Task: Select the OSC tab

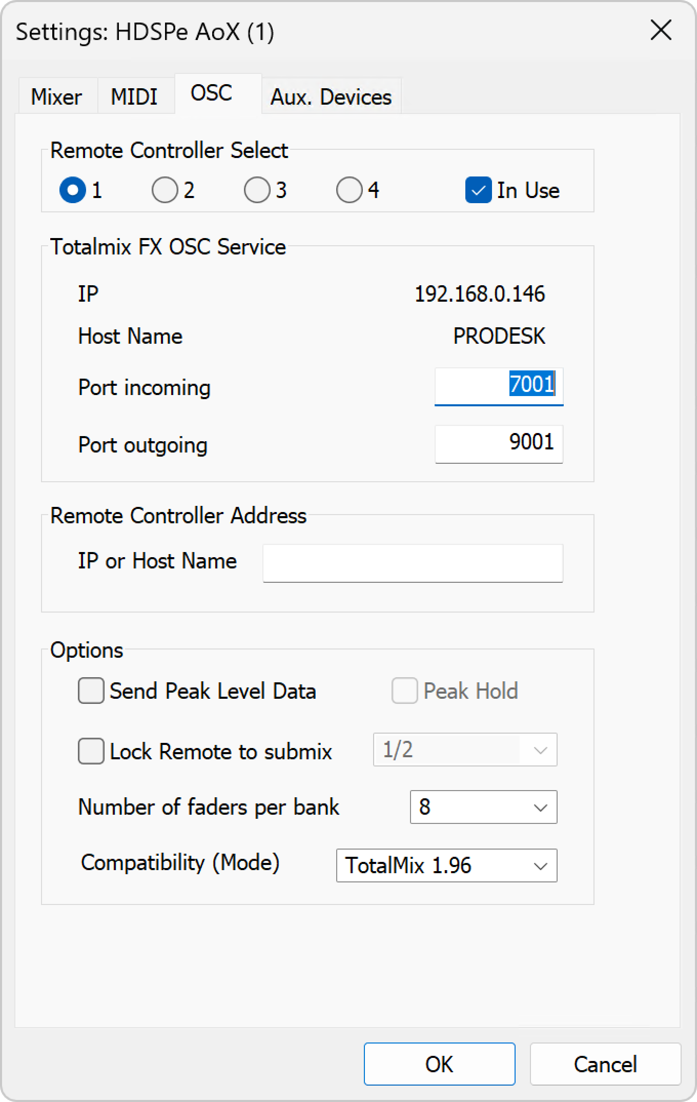Action: [x=211, y=93]
